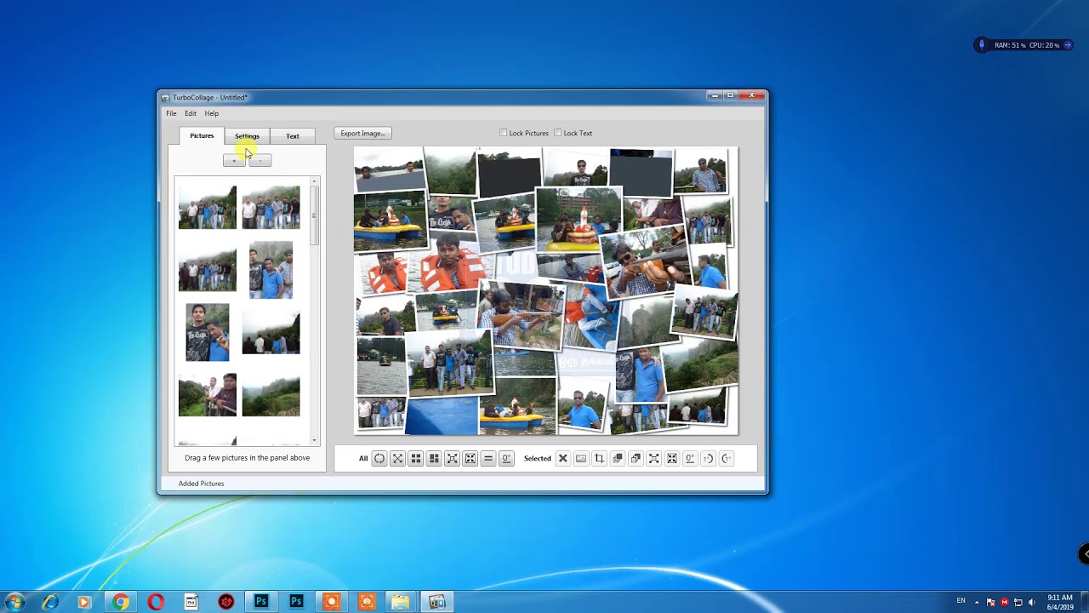Screen dimensions: 1089x613
Task: Open the File menu
Action: tap(171, 113)
